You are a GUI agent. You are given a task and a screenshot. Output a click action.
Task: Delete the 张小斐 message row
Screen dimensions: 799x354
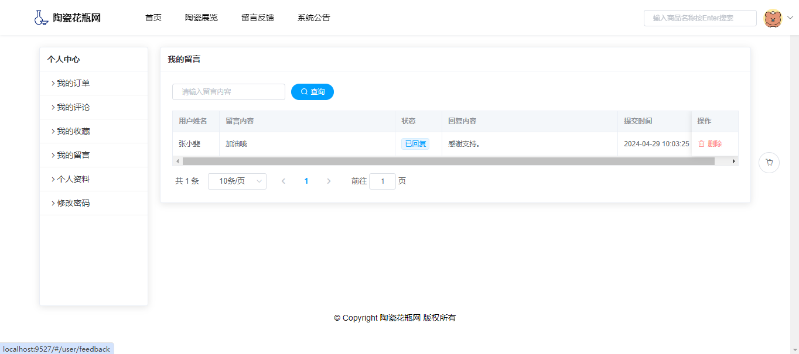click(x=710, y=144)
